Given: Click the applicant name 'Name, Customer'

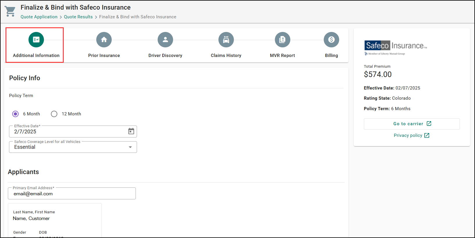Looking at the screenshot, I should pyautogui.click(x=31, y=219).
